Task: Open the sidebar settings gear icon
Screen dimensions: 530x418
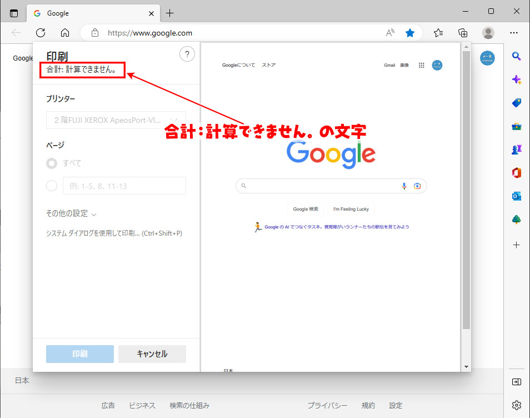Action: point(516,405)
